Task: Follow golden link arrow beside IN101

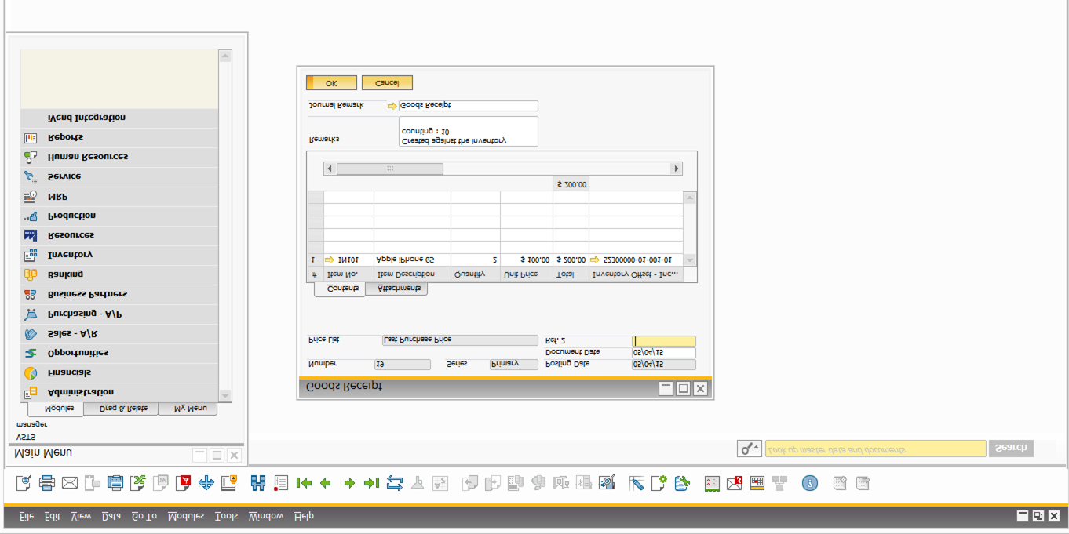Action: pyautogui.click(x=330, y=260)
